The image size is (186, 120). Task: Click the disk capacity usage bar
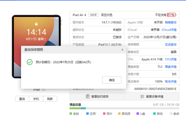click(124, 108)
